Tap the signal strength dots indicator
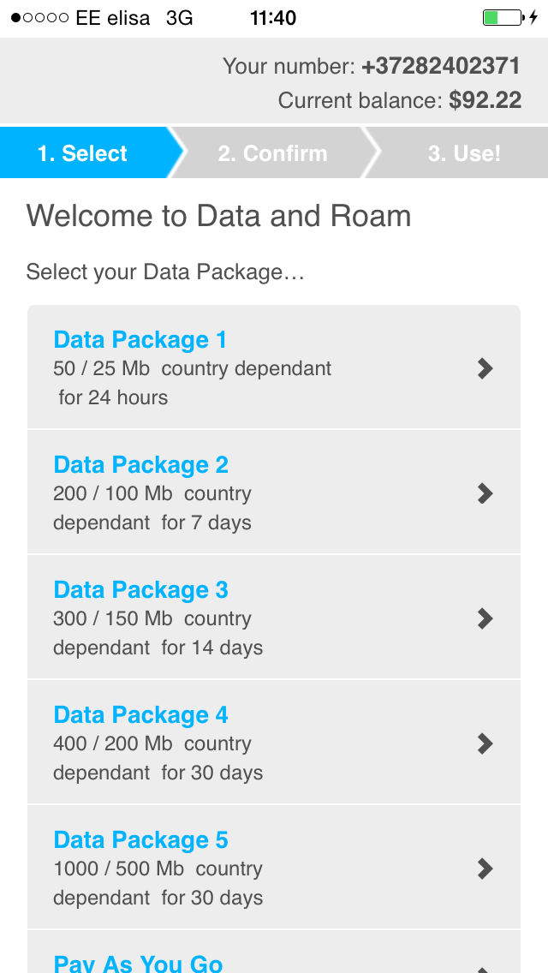 (x=39, y=18)
